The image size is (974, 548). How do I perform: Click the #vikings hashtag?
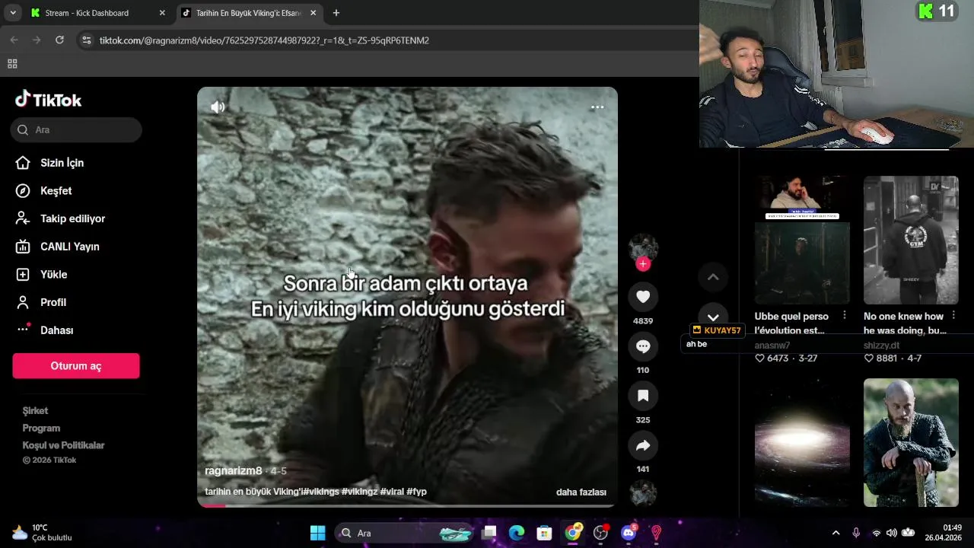click(x=320, y=492)
